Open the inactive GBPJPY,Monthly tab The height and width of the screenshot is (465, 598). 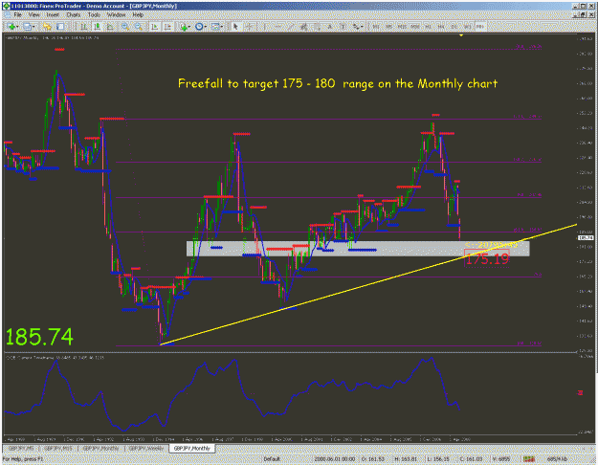(x=100, y=449)
